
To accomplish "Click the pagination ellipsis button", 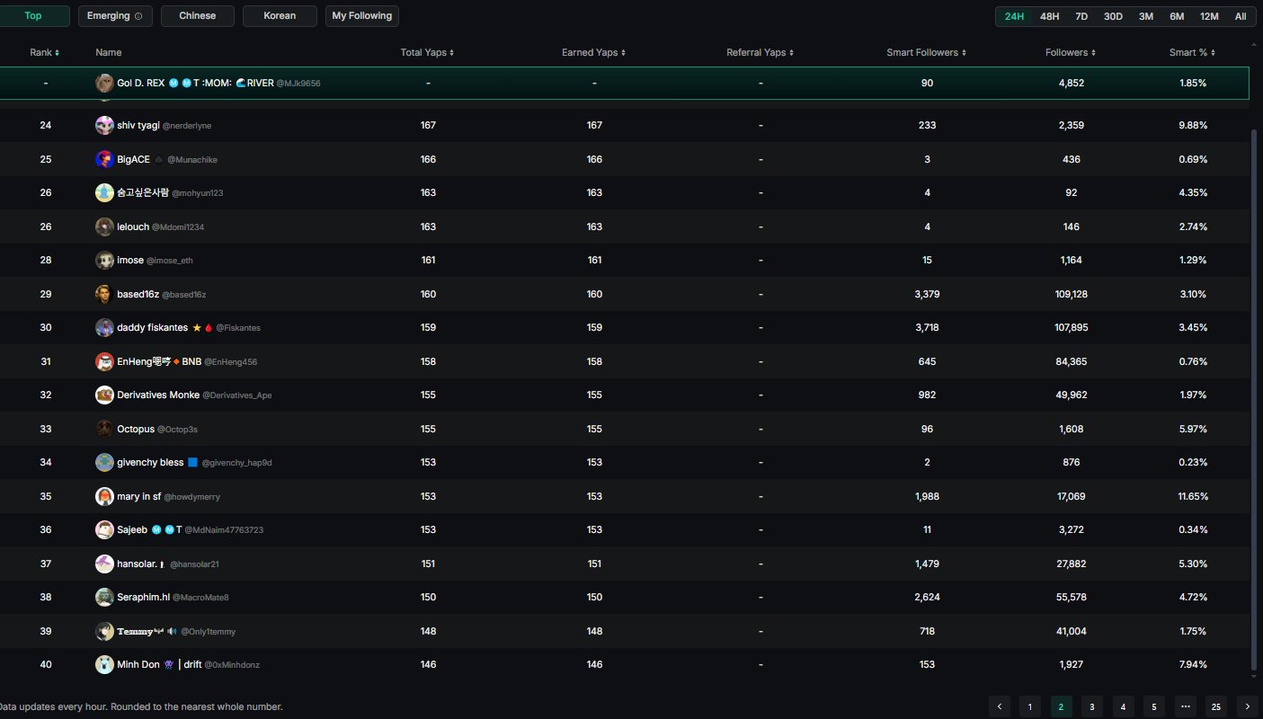I will 1185,706.
